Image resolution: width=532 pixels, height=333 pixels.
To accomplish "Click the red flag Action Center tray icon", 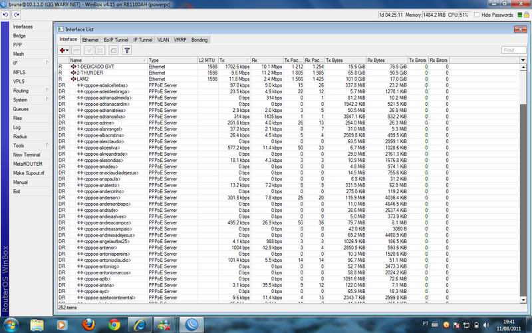I will pos(456,325).
